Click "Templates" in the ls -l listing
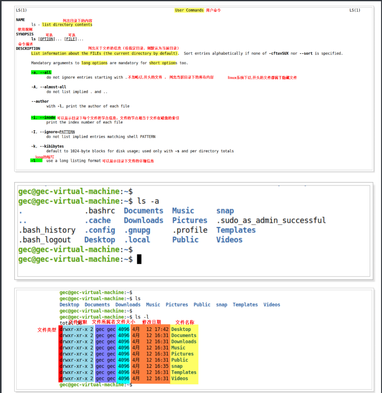Screen dimensions: 382x393 184,372
